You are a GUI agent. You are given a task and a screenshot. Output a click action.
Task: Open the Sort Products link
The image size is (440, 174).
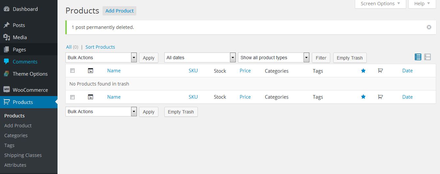100,47
